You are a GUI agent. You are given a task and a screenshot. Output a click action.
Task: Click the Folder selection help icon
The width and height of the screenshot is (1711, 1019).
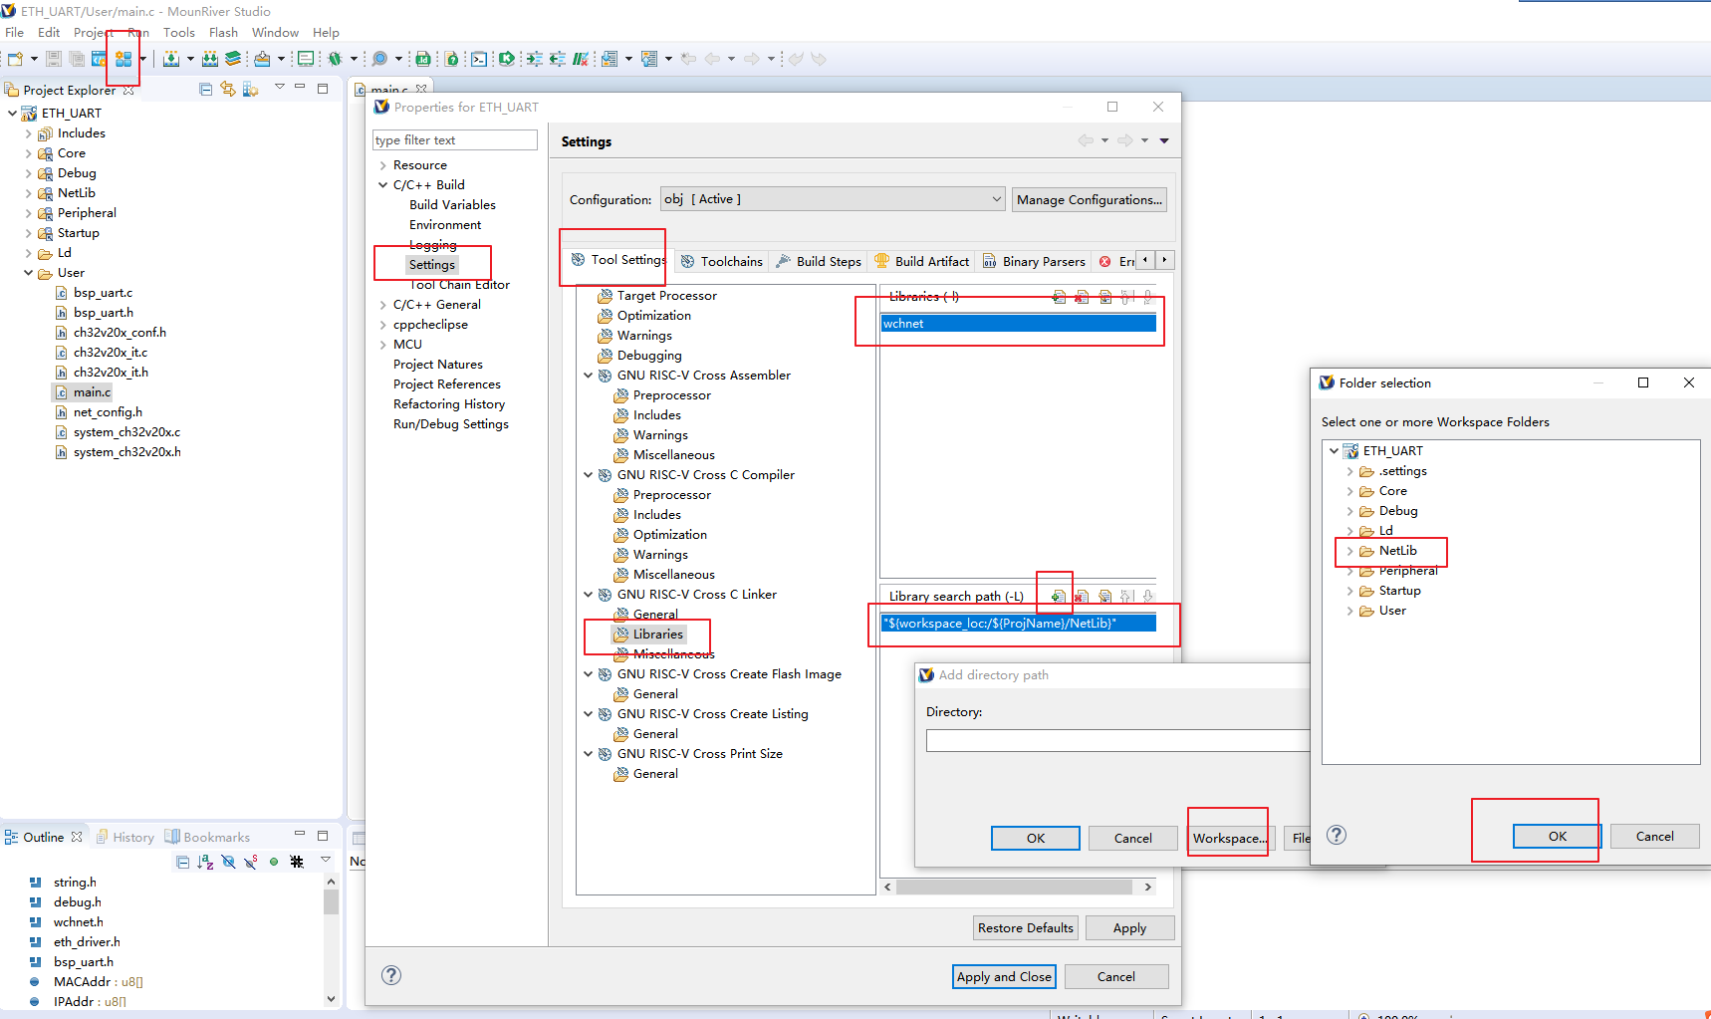pos(1337,835)
